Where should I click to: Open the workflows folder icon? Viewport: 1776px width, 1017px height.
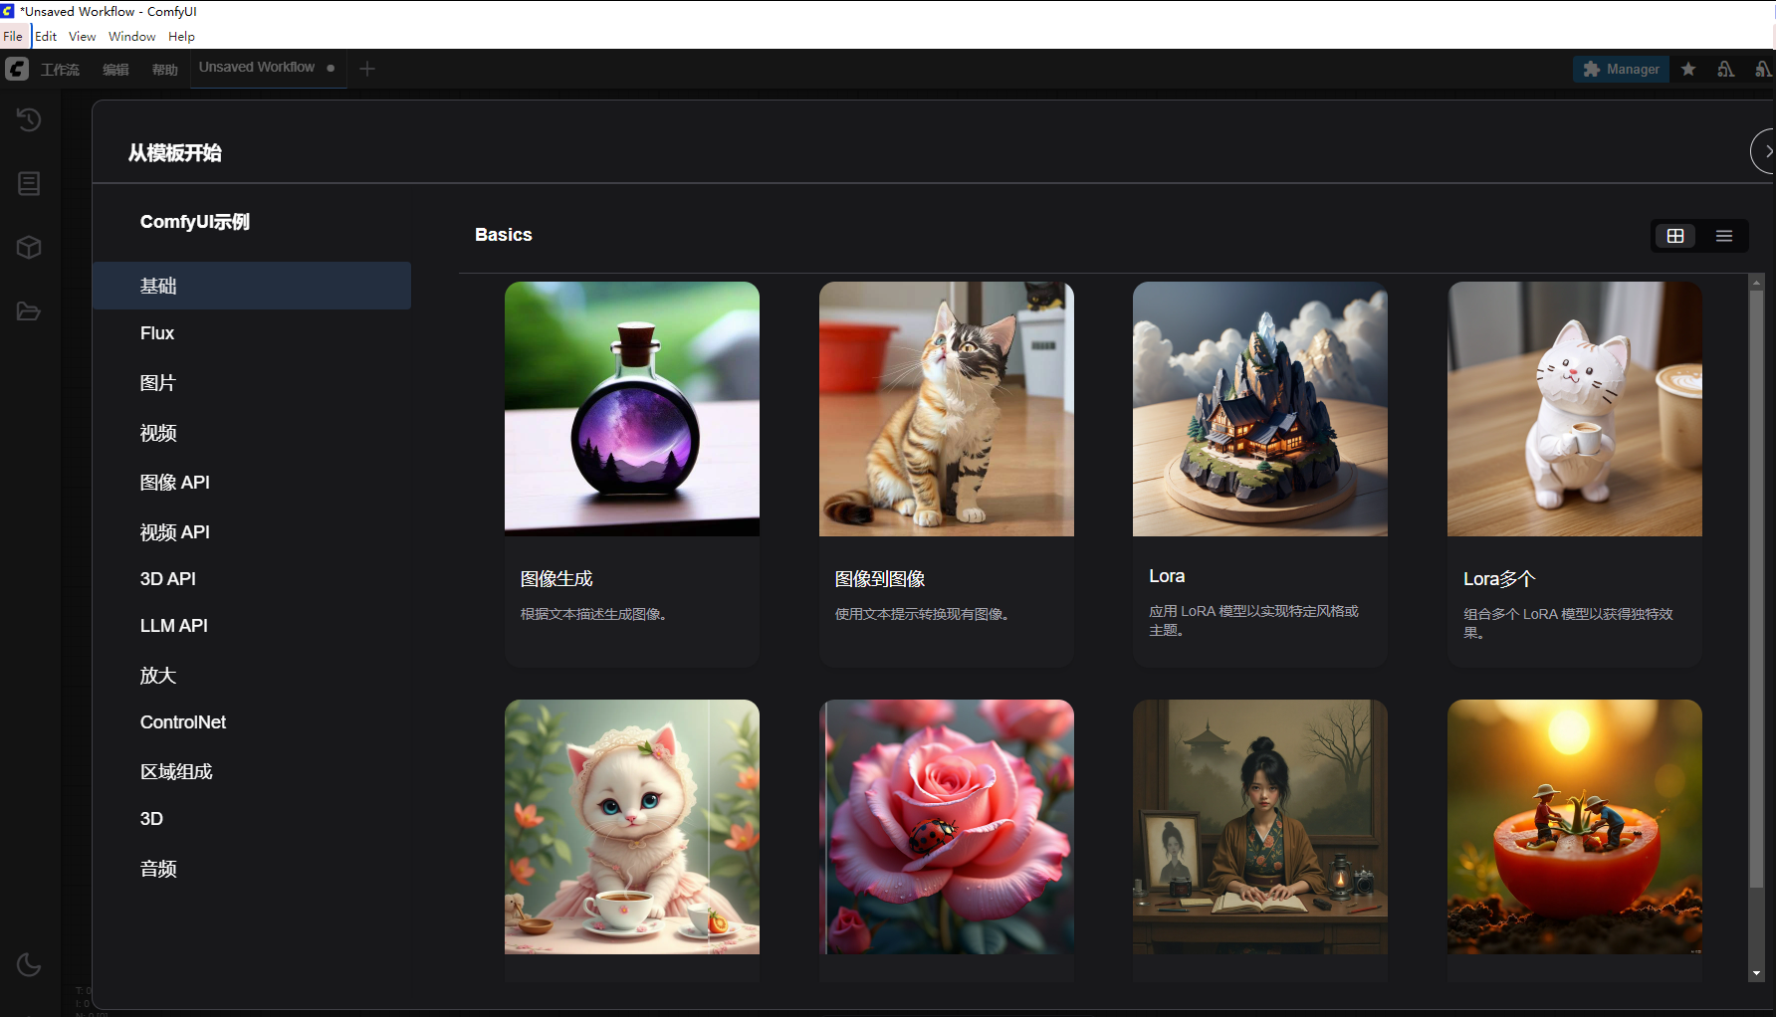pyautogui.click(x=29, y=311)
